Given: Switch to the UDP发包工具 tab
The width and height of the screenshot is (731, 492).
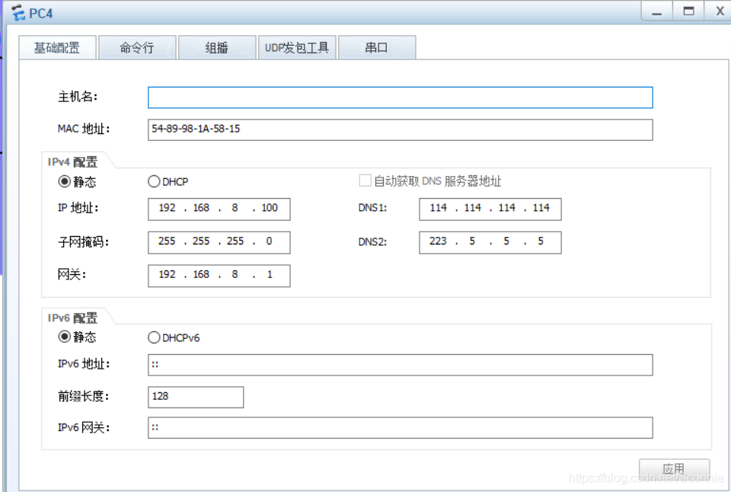Looking at the screenshot, I should (x=297, y=47).
